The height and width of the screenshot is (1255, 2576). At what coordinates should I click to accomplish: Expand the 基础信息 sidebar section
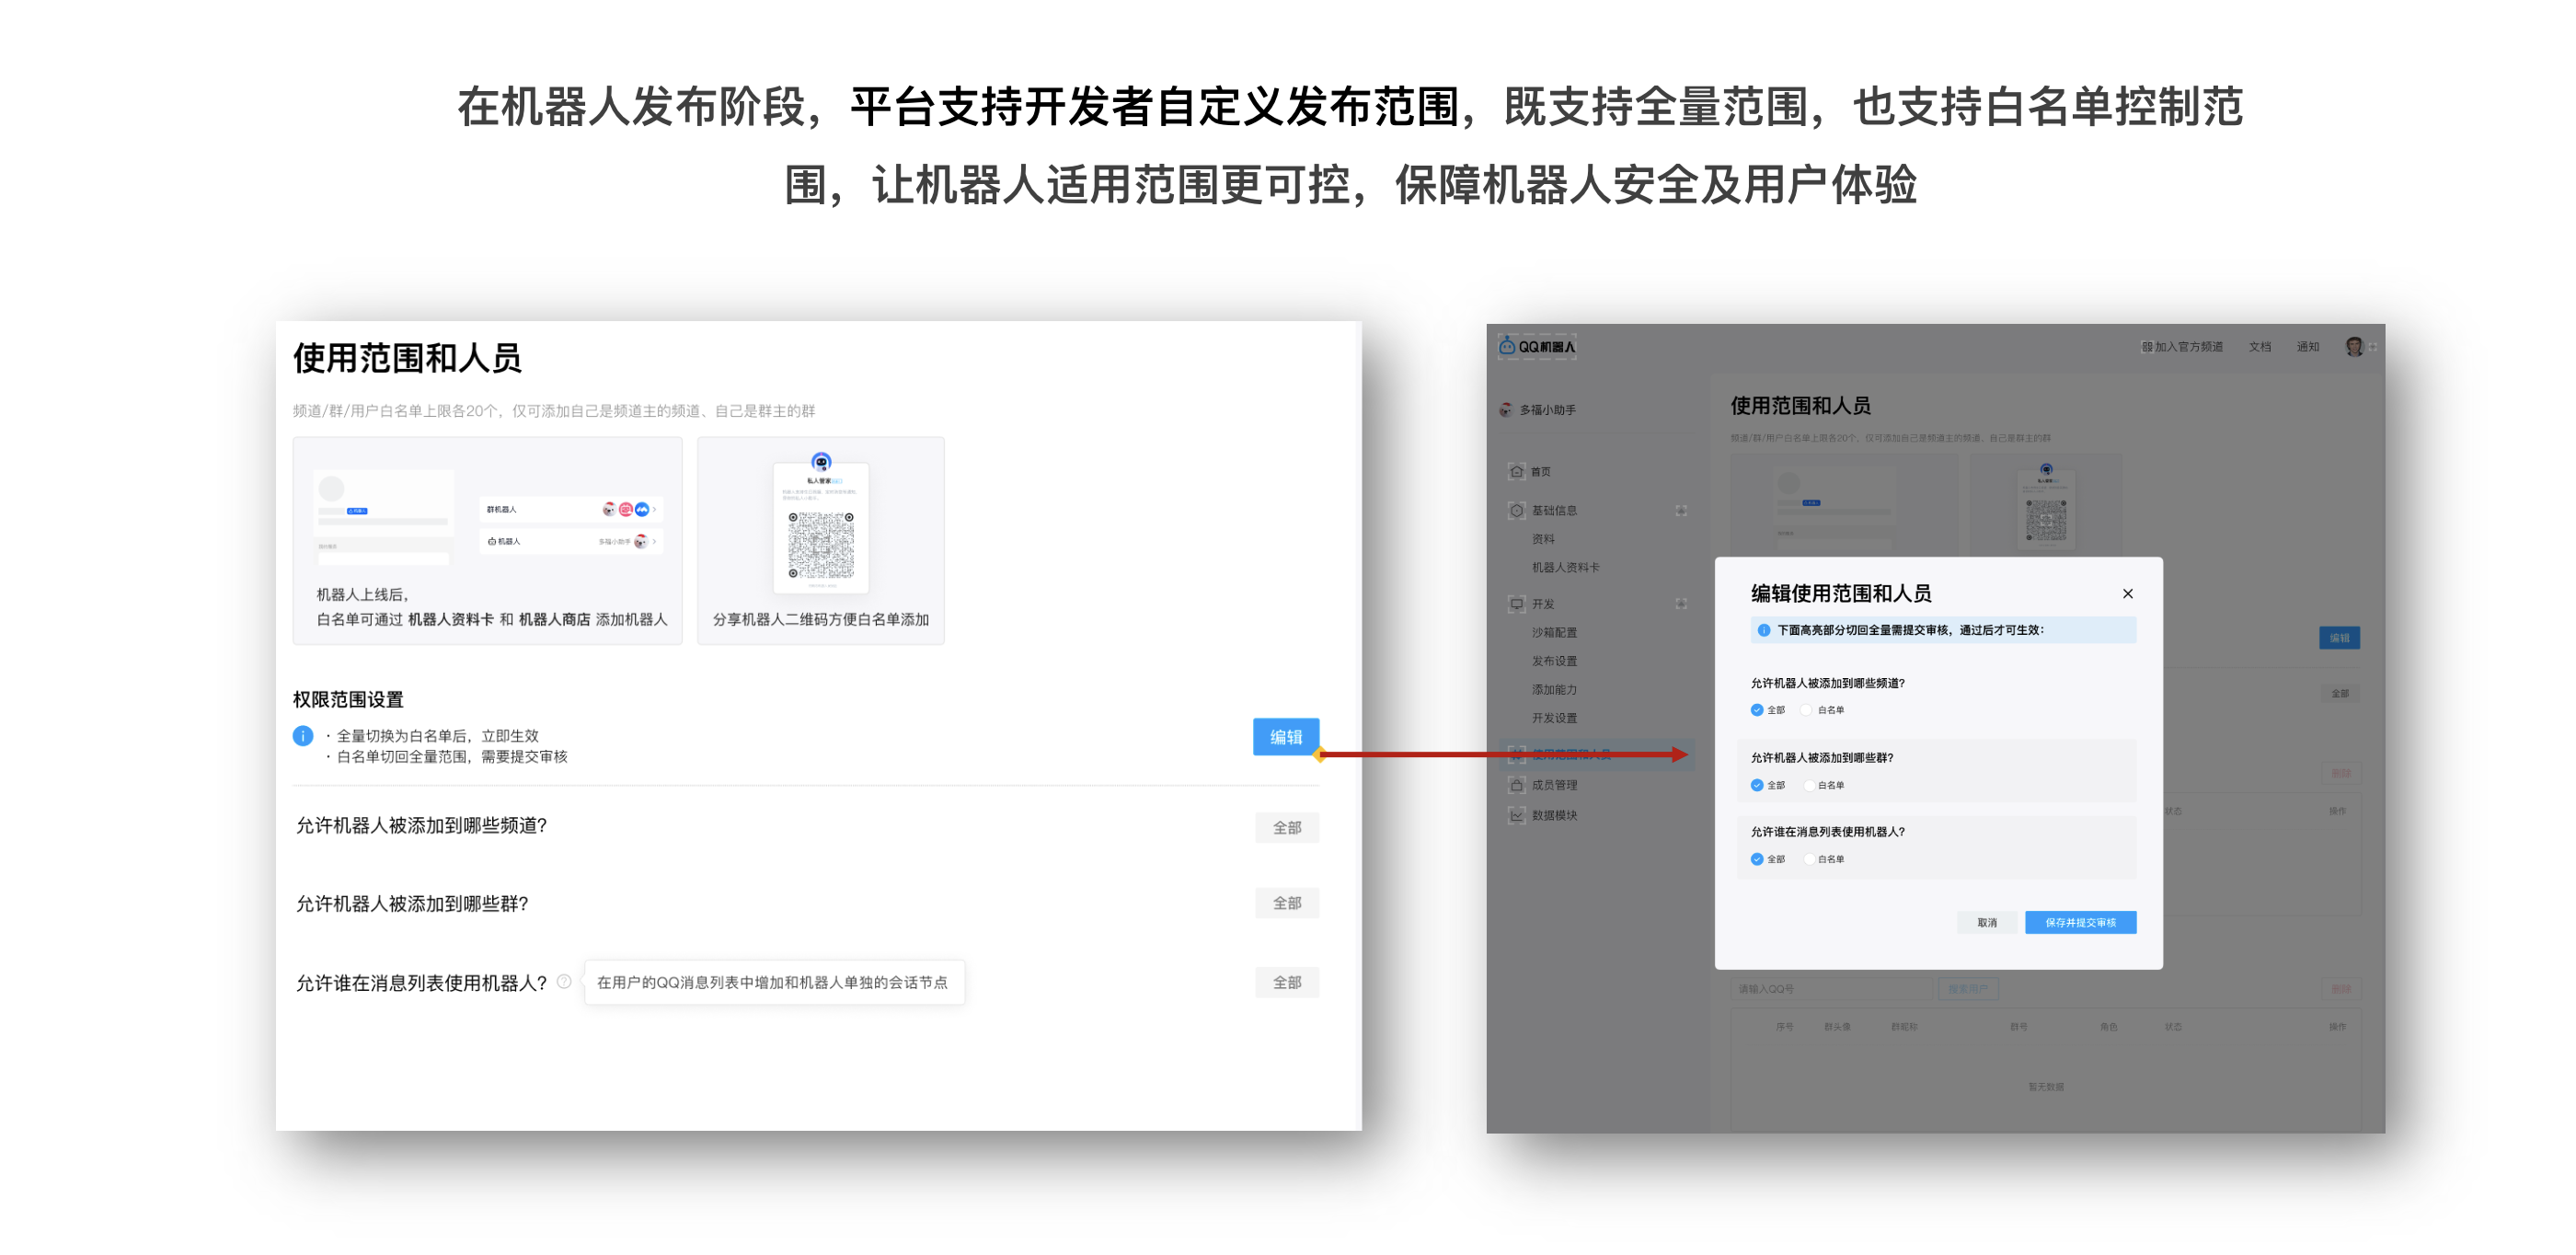pyautogui.click(x=1683, y=510)
